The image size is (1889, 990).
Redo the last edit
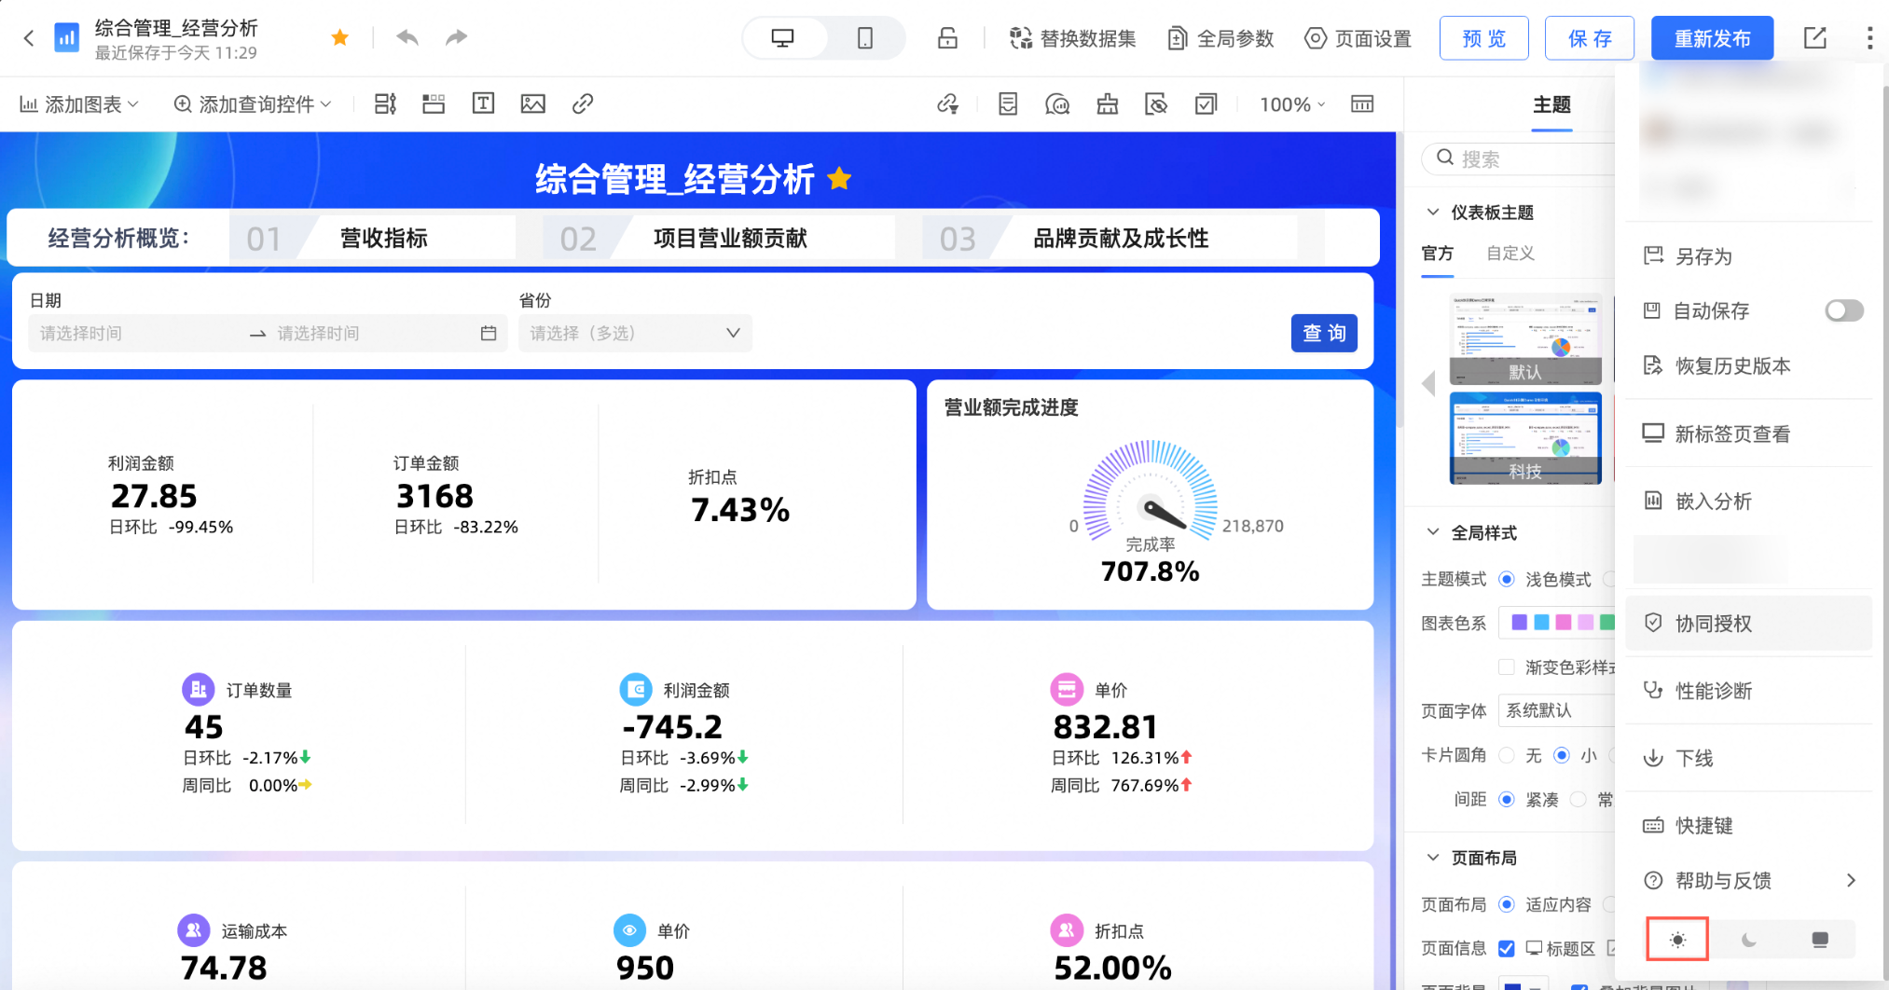pos(456,37)
